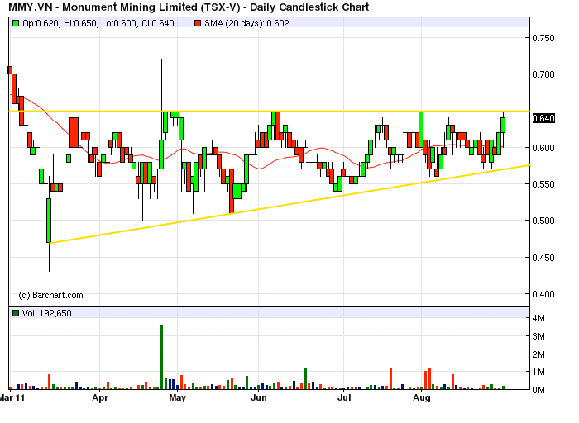
Task: Click the chart title MMY.VN Monument Mining
Action: (189, 7)
